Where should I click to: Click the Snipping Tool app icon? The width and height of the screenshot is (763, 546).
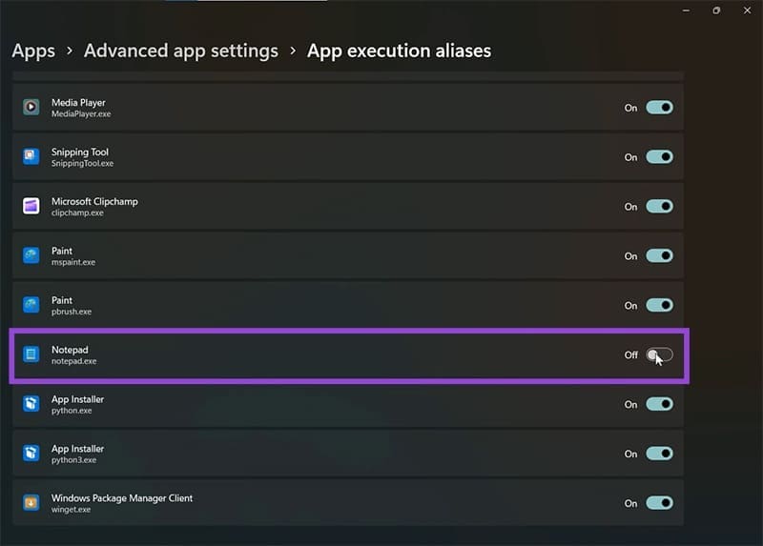tap(31, 156)
